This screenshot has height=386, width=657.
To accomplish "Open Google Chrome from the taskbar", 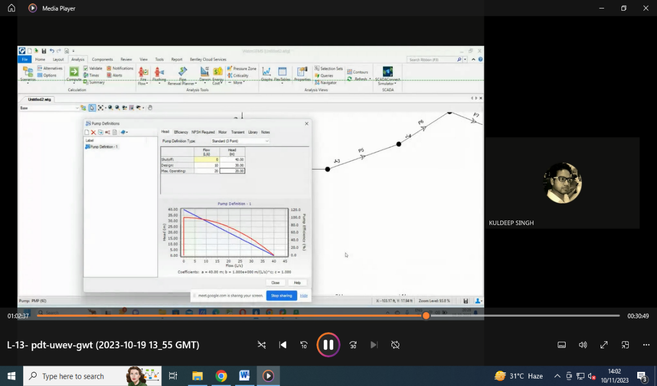I will (221, 376).
